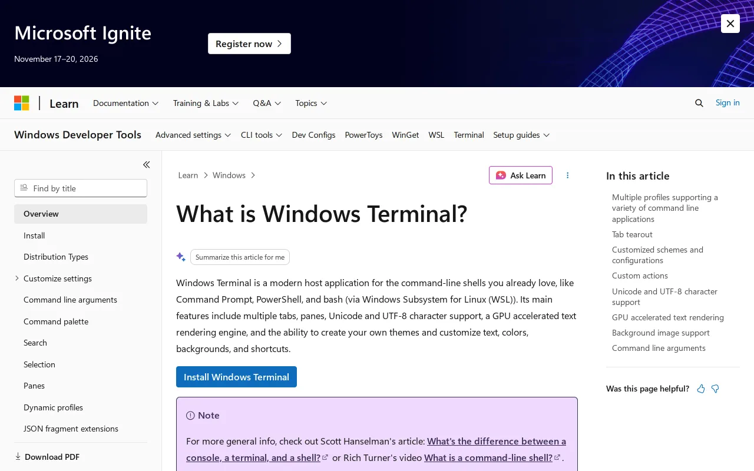The image size is (754, 471).
Task: Select Overview in the sidebar
Action: [81, 214]
